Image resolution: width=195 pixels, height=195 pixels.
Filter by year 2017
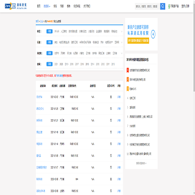click(77, 64)
